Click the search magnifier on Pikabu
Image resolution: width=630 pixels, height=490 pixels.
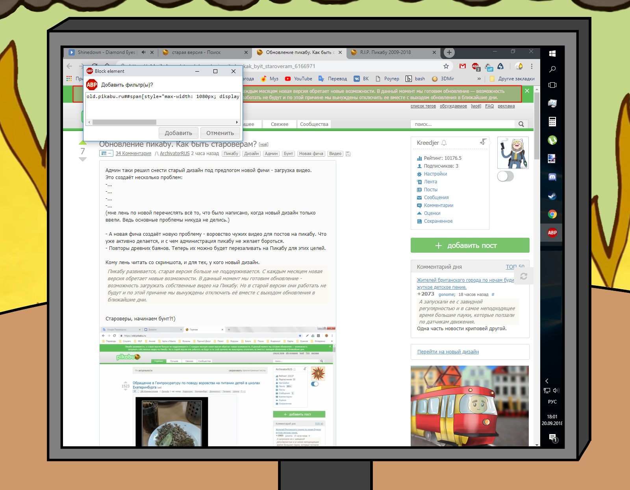point(521,124)
